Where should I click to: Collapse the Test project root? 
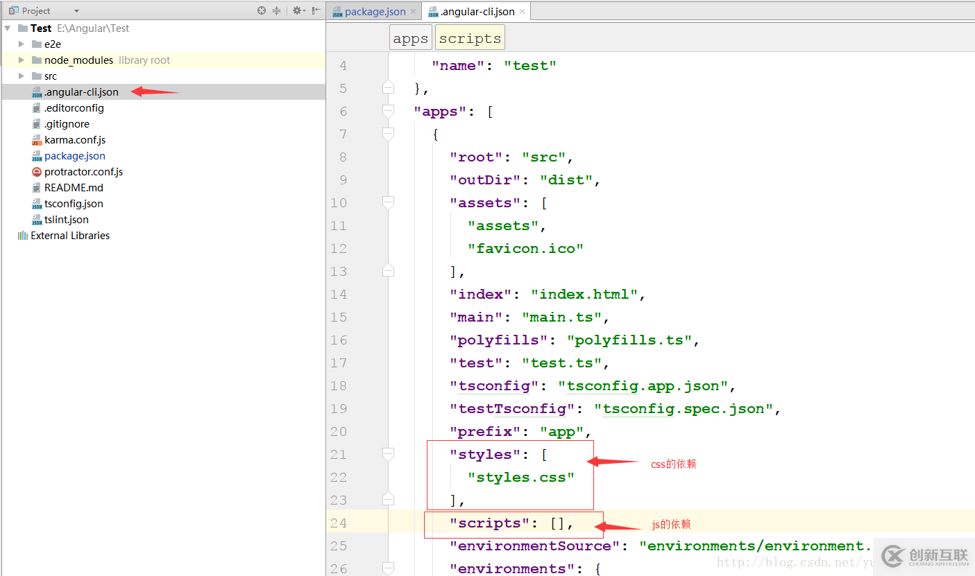pyautogui.click(x=8, y=28)
